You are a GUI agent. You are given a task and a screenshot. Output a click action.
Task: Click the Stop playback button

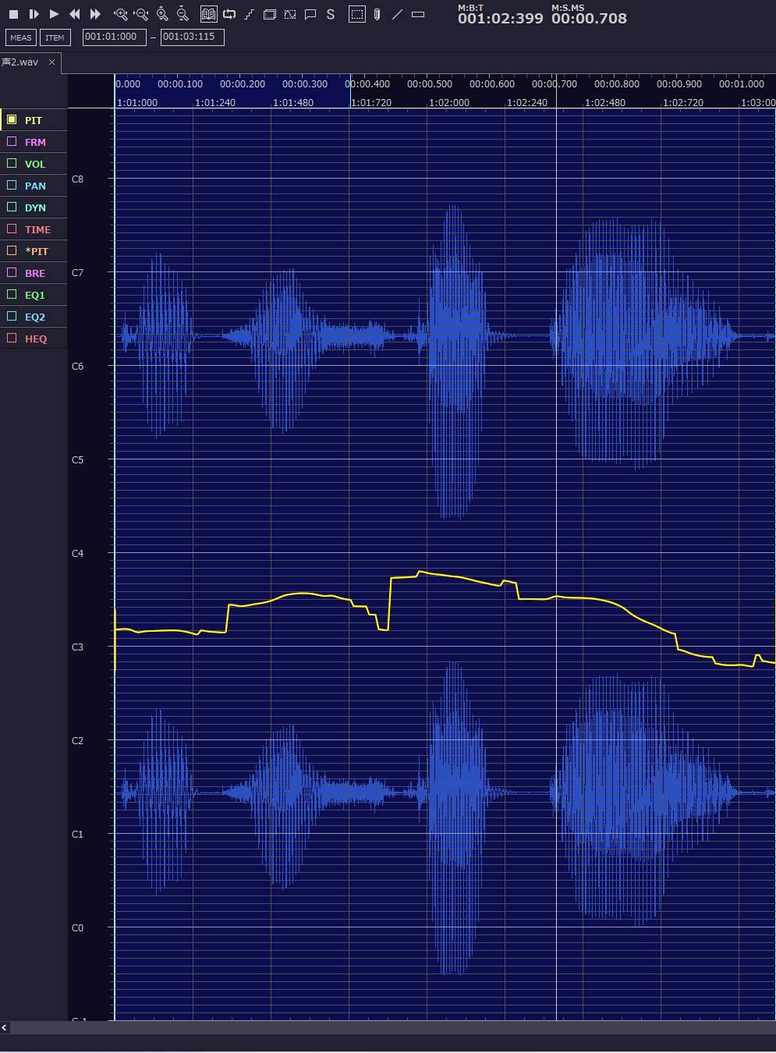click(13, 14)
